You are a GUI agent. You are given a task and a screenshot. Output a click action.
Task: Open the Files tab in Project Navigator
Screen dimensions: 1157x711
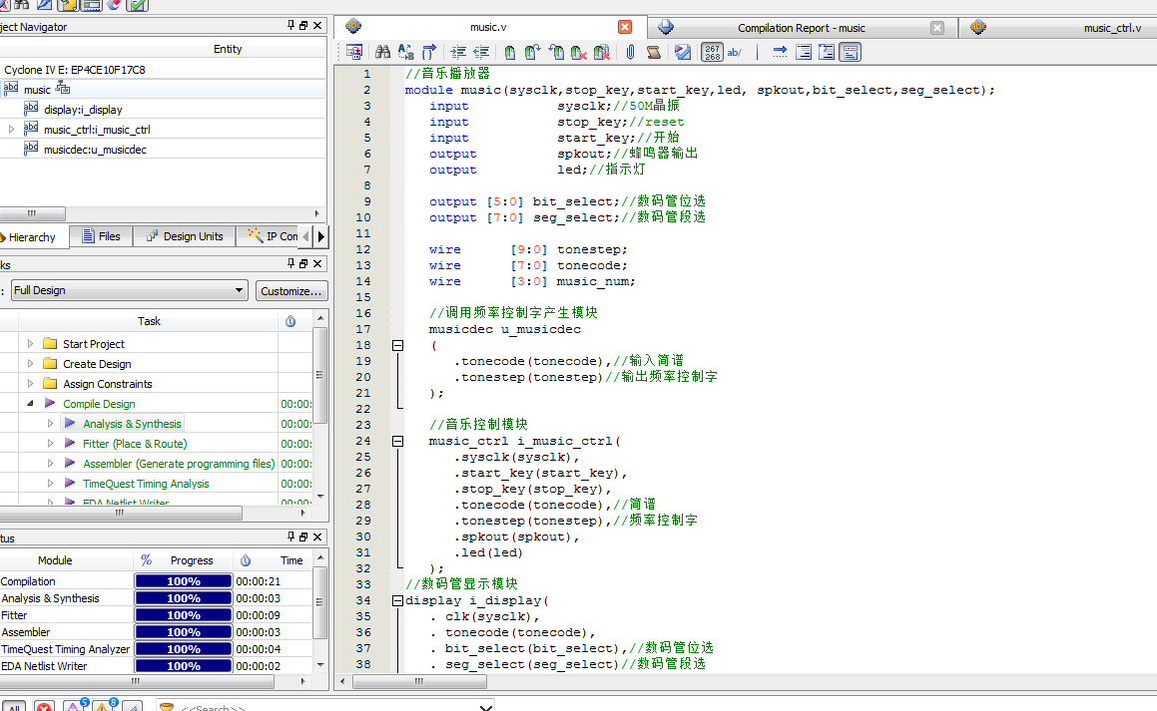[x=101, y=236]
